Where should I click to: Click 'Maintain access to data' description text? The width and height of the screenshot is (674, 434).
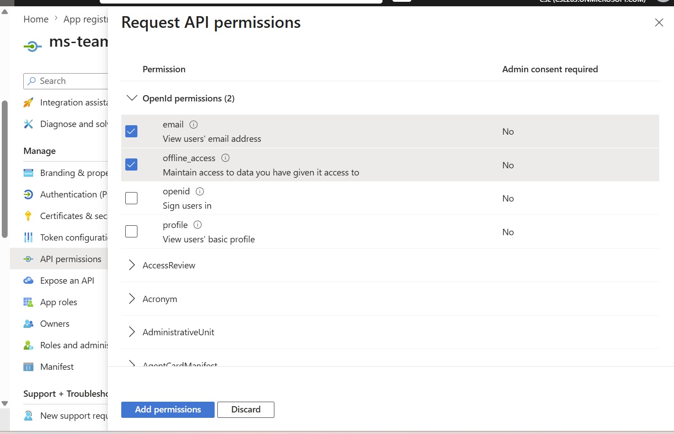[x=261, y=172]
